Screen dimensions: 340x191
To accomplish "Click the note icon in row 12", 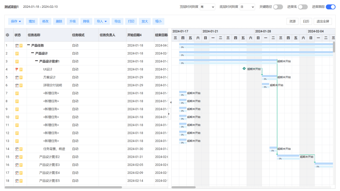I will 17,133.
